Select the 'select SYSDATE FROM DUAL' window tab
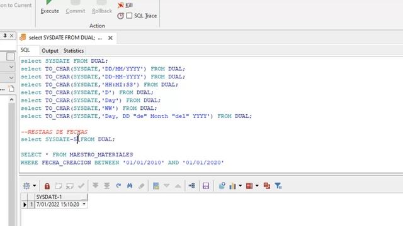Image resolution: width=403 pixels, height=226 pixels. (62, 38)
